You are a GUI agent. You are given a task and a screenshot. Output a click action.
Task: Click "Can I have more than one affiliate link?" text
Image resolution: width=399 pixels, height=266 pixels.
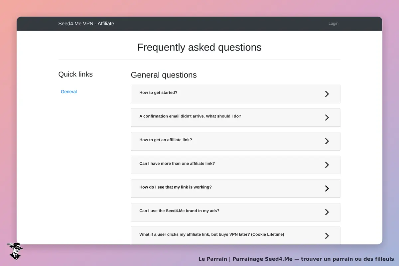pos(177,163)
